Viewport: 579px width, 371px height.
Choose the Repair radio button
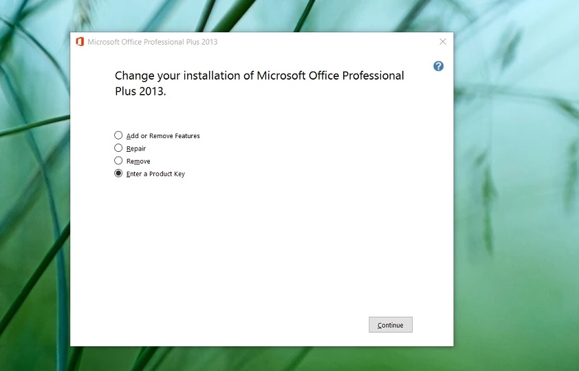pyautogui.click(x=118, y=148)
